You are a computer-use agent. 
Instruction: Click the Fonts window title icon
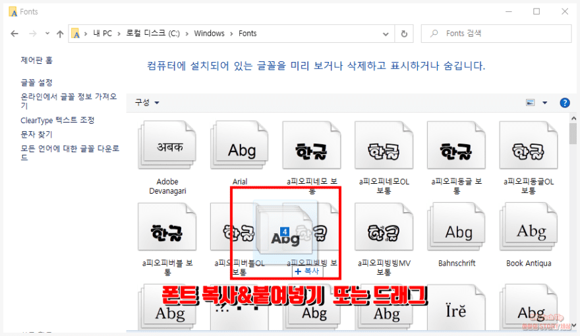[13, 12]
